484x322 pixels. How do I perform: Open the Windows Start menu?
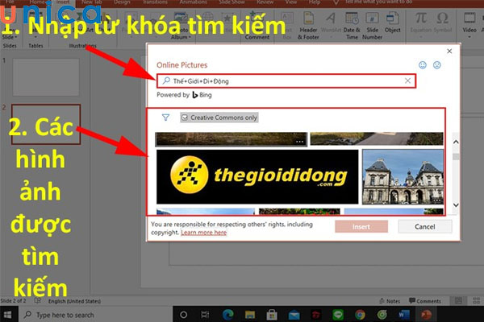(x=7, y=315)
